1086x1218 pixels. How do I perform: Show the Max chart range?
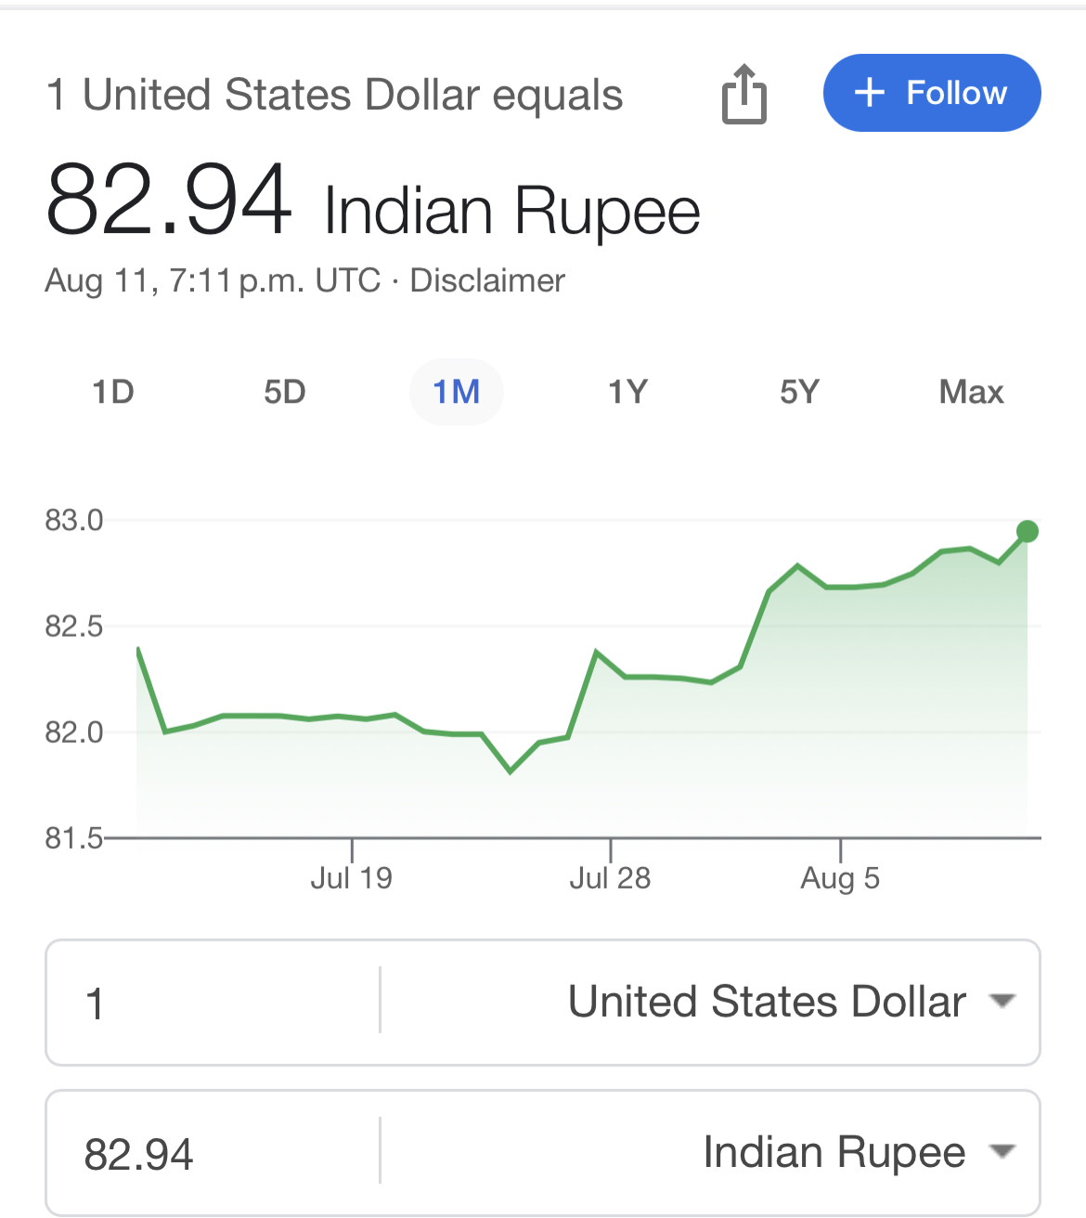point(971,392)
